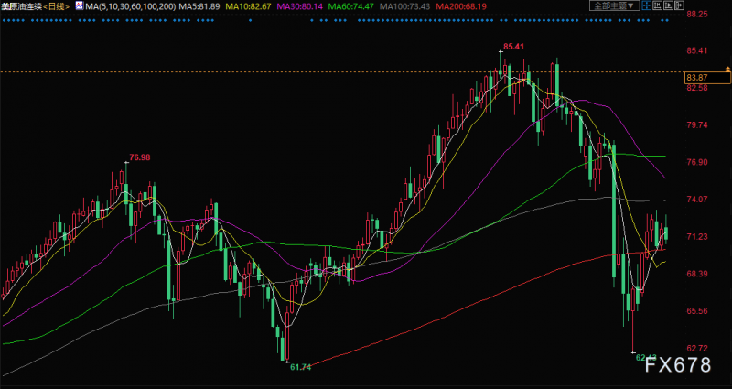
Task: Click the purple MA30:80.14 legend label
Action: click(x=300, y=6)
